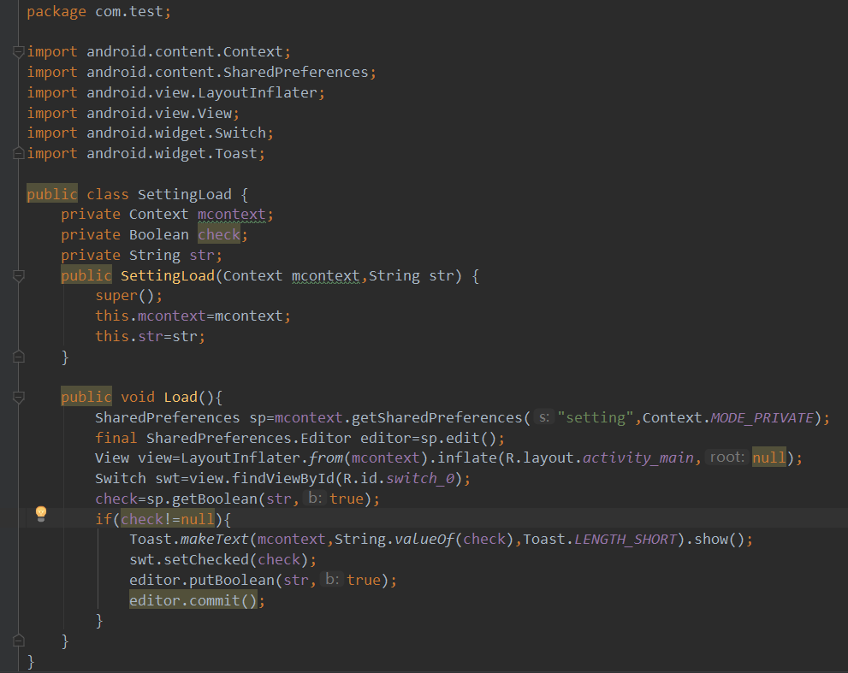The height and width of the screenshot is (673, 848).
Task: Click "putBoolean" method call
Action: point(232,580)
